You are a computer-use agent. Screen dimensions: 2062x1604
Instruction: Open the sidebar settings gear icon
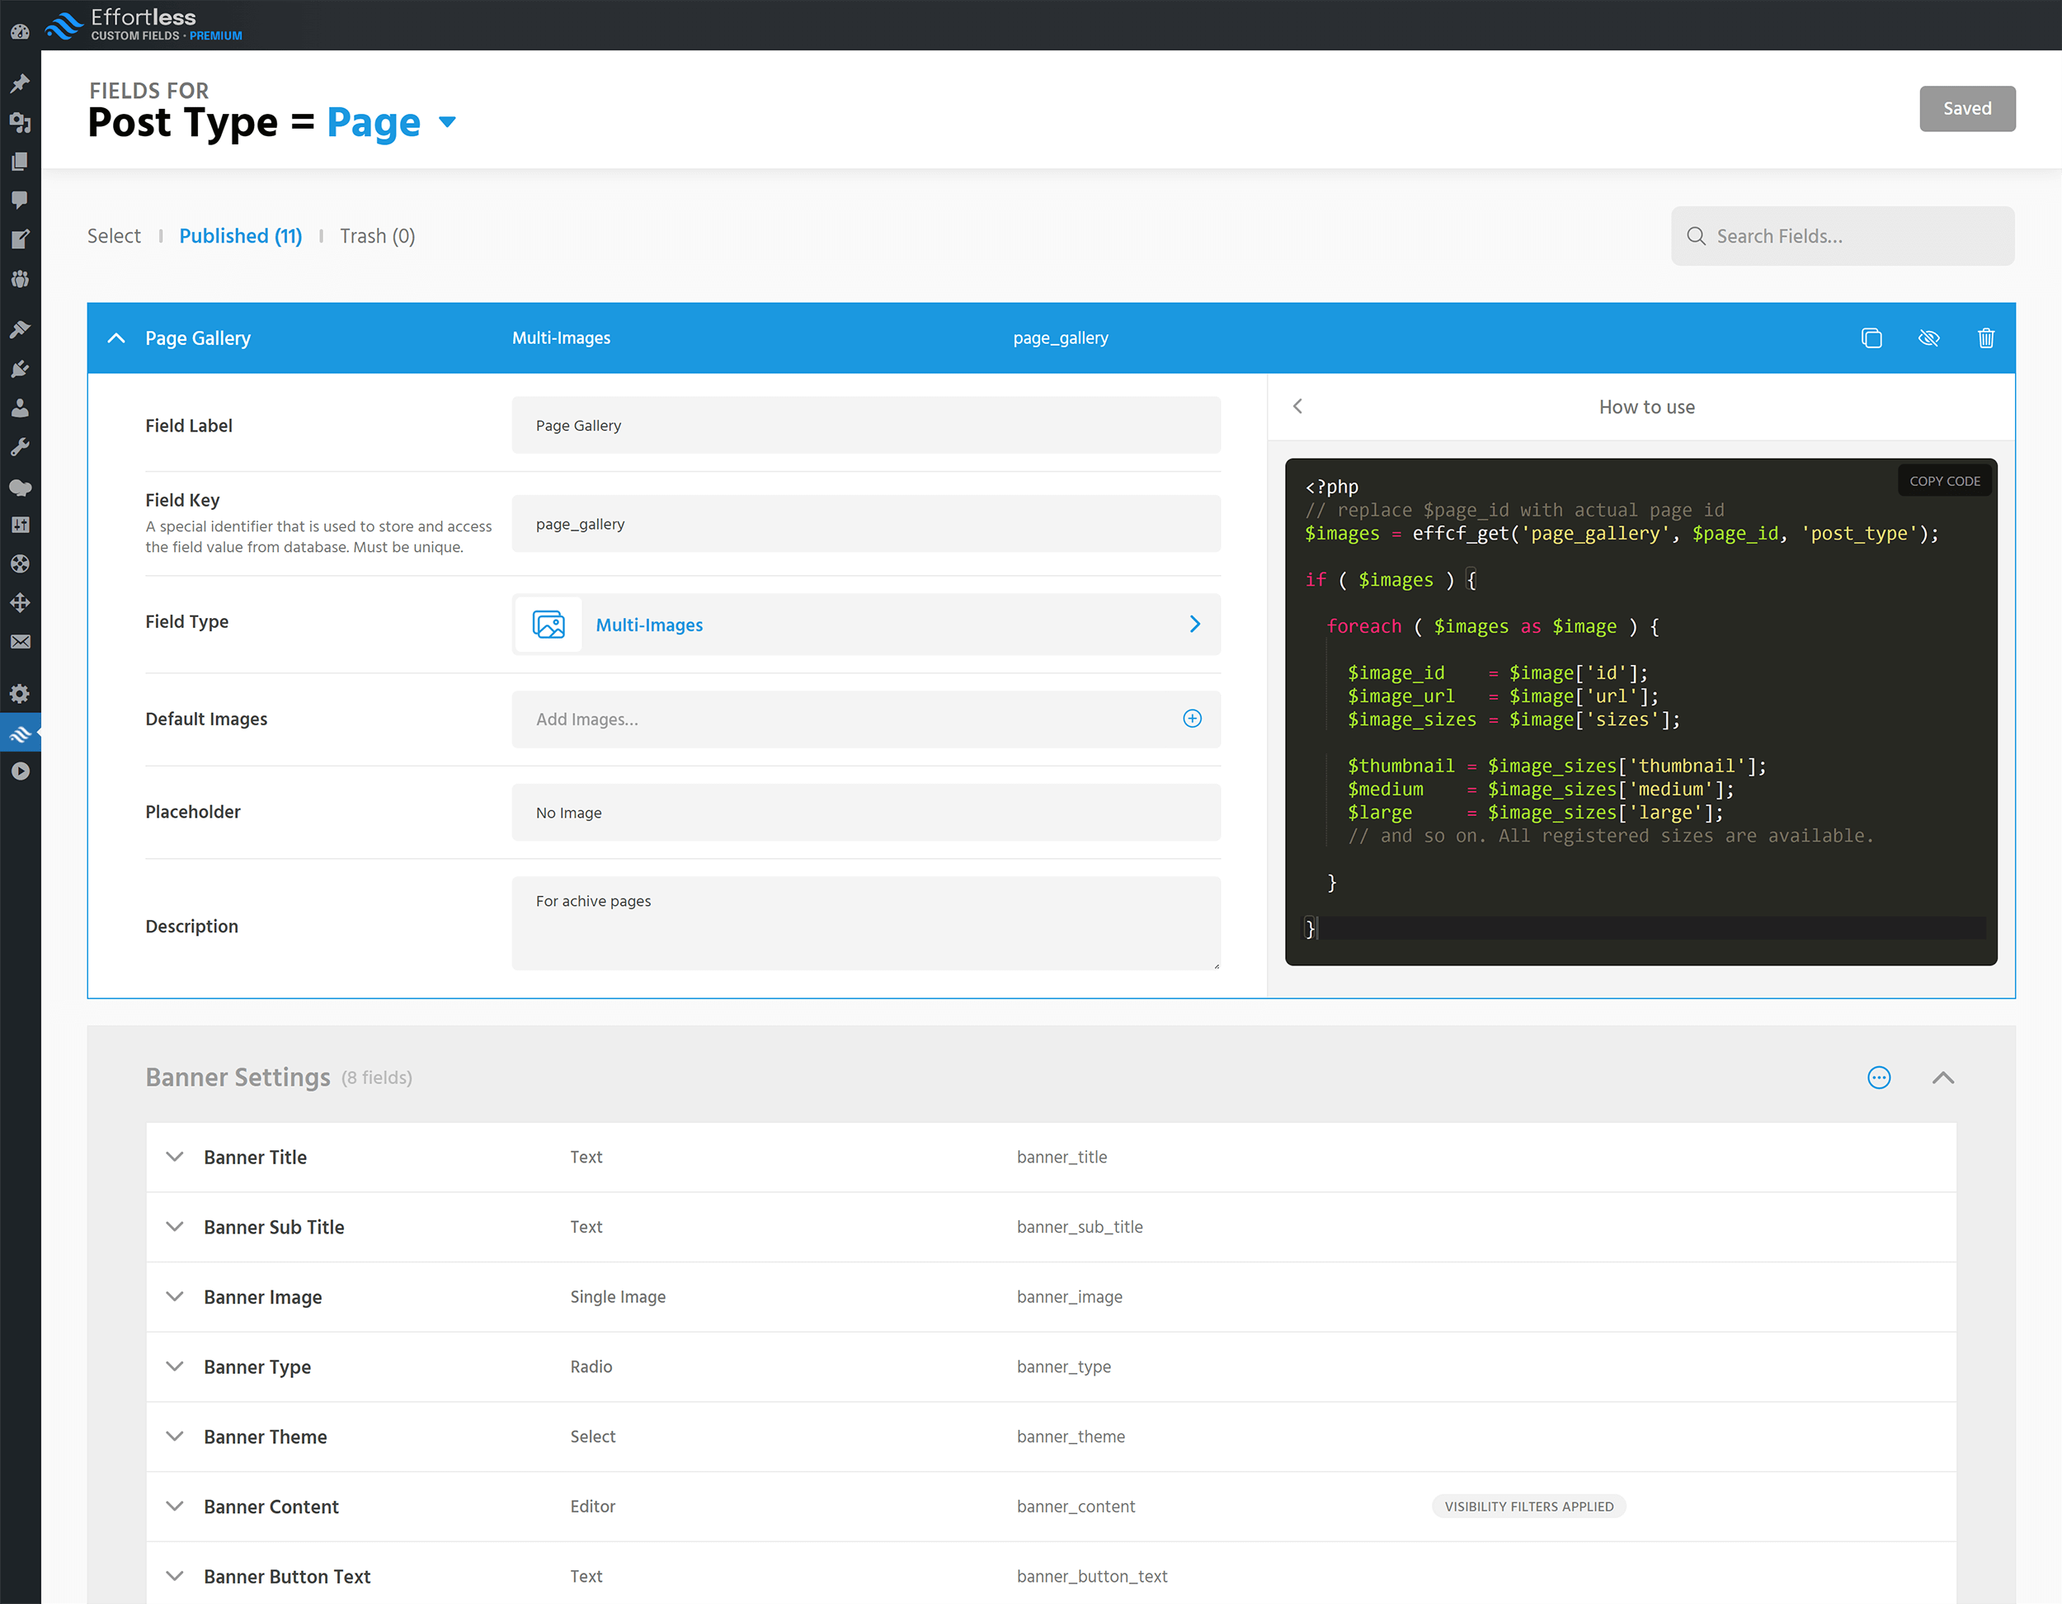coord(20,693)
